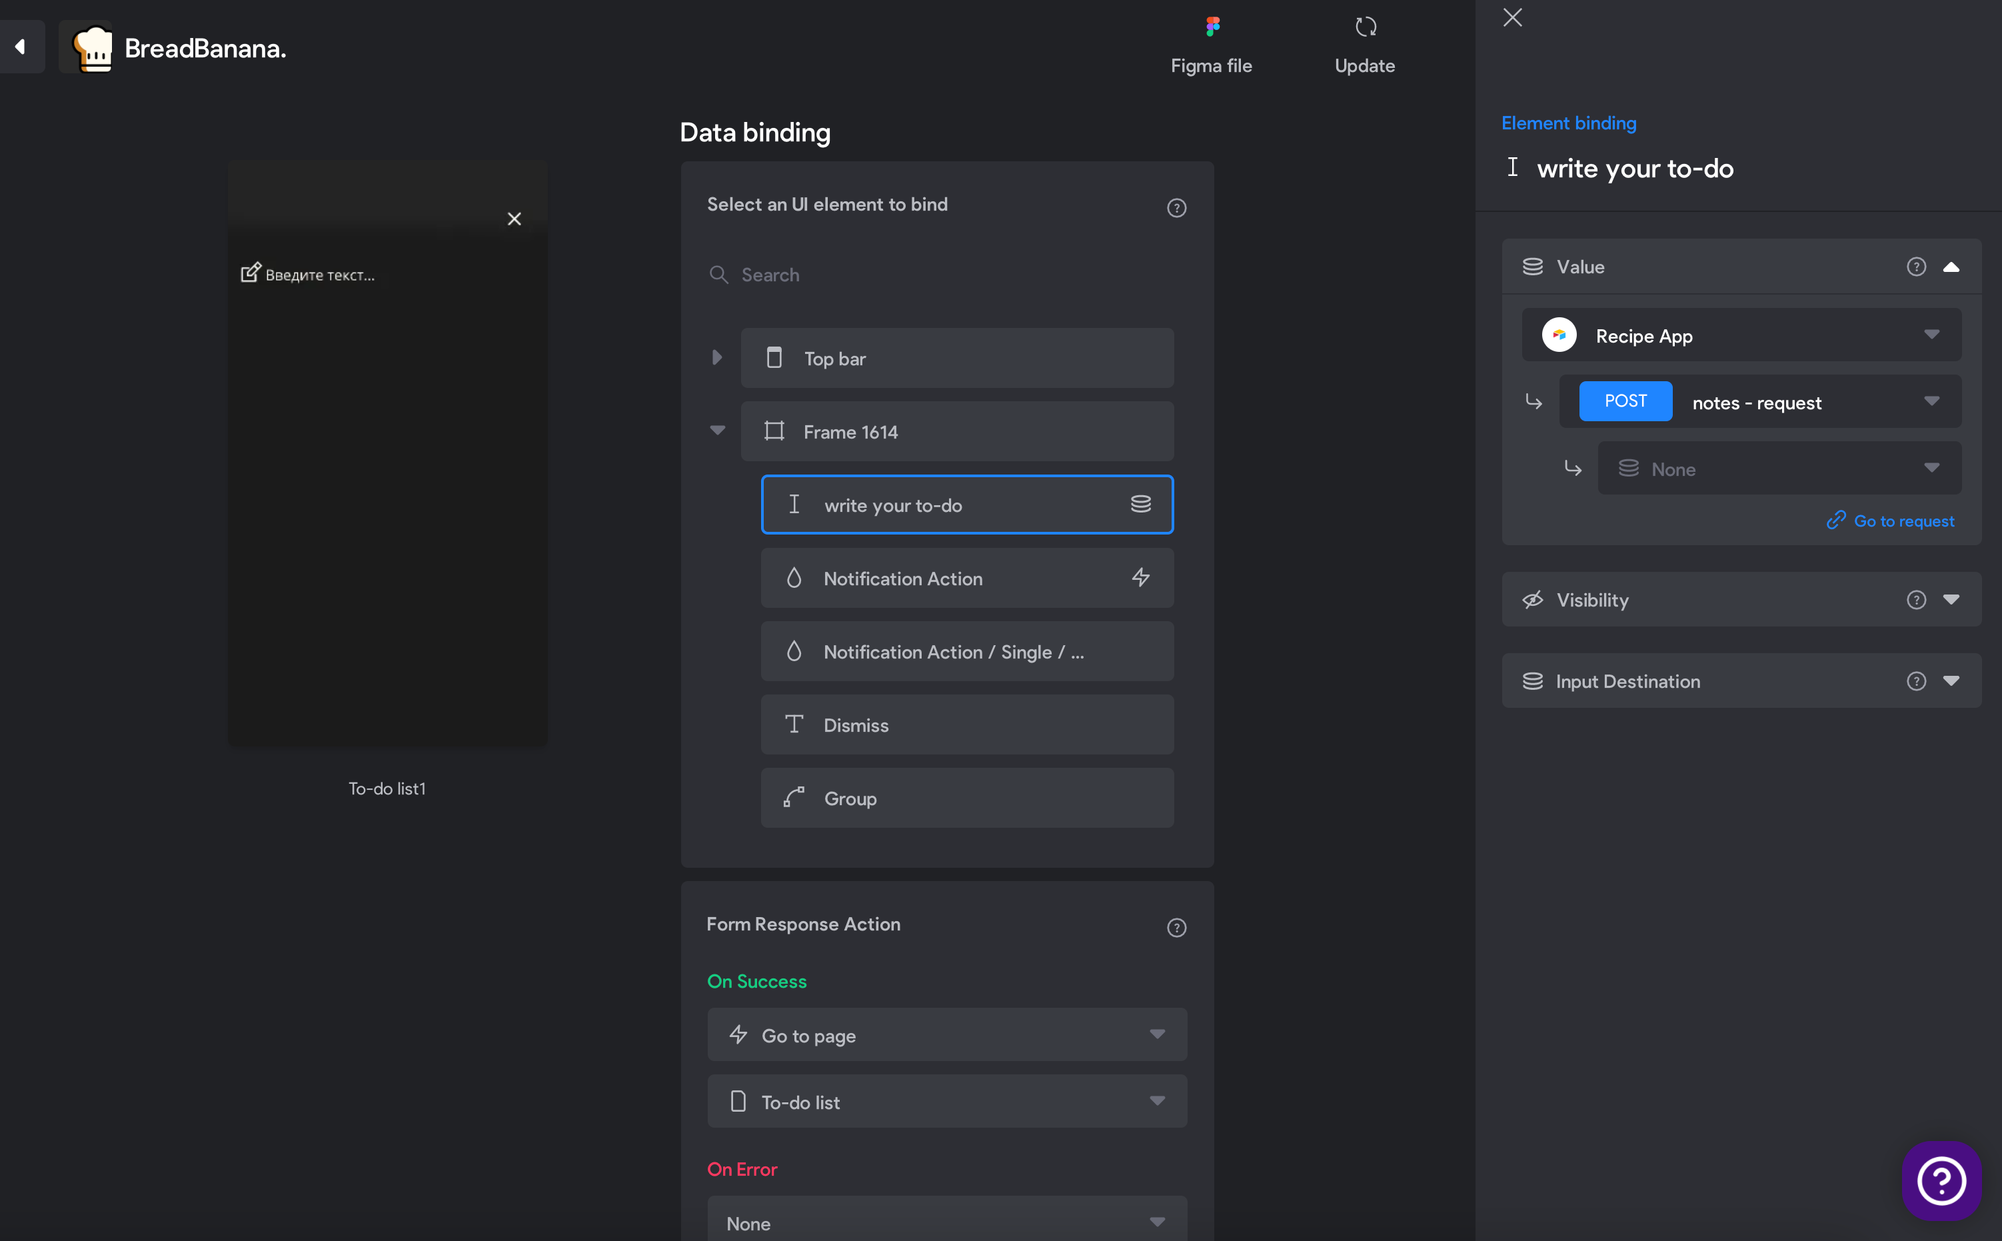Collapse the Value section

(x=1951, y=267)
